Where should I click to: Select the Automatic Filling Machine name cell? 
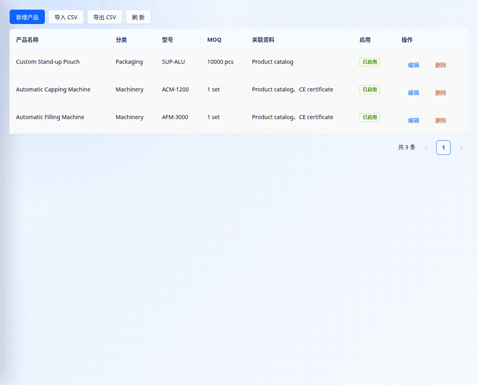coord(59,120)
